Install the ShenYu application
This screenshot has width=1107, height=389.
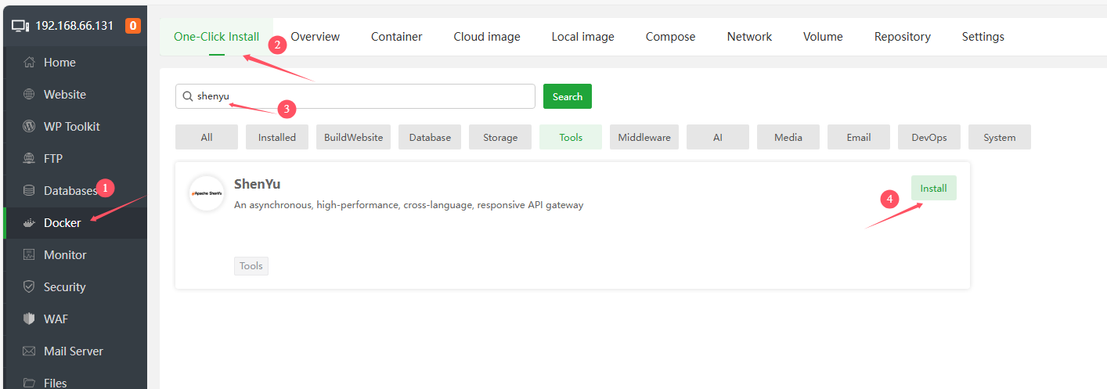[933, 188]
